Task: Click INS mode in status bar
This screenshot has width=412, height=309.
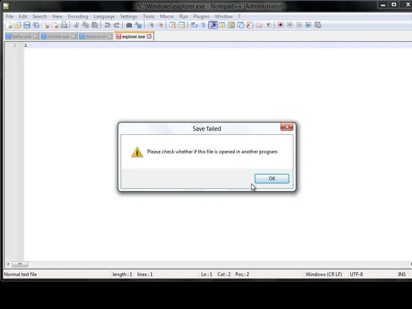Action: click(x=402, y=274)
